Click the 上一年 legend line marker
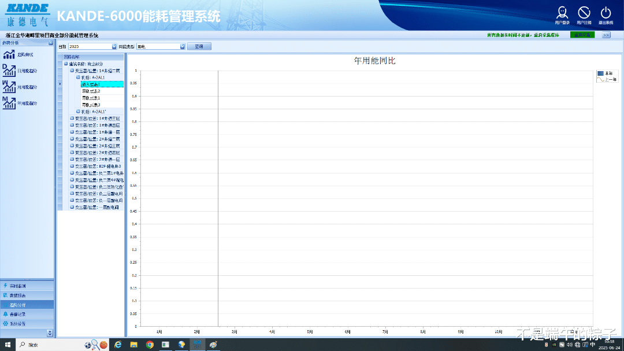This screenshot has height=351, width=624. (x=600, y=80)
